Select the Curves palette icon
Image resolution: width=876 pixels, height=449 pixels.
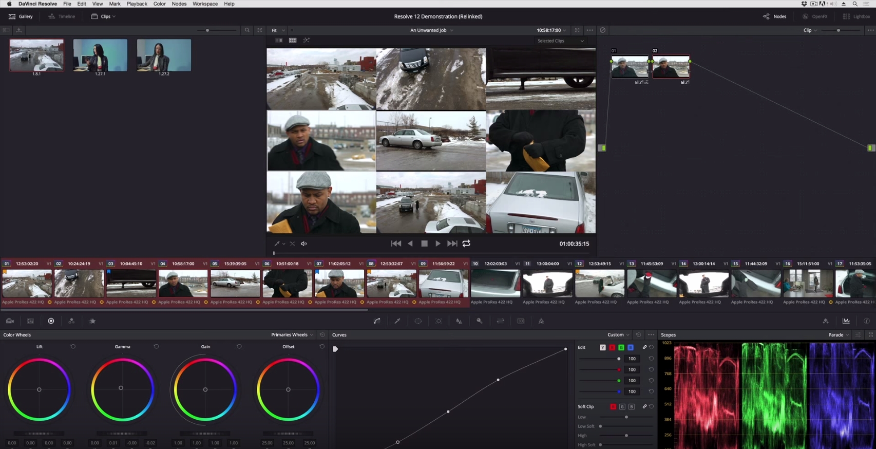pos(377,321)
